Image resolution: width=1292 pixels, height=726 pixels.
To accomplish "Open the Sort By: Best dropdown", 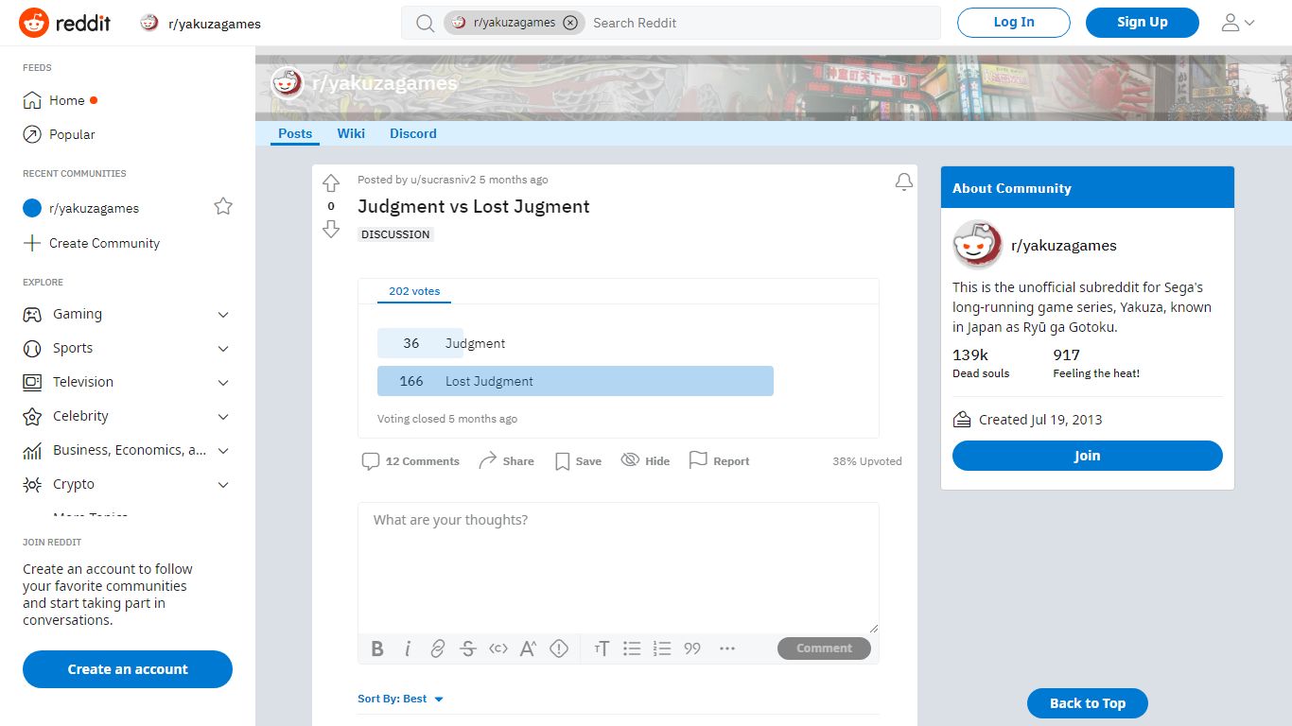I will pyautogui.click(x=401, y=699).
